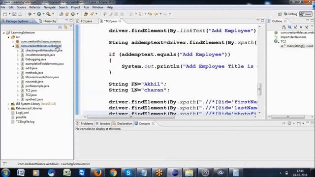This screenshot has width=315, height=177.
Task: Toggle Hide Non-Public Members in Outline
Action: click(301, 27)
